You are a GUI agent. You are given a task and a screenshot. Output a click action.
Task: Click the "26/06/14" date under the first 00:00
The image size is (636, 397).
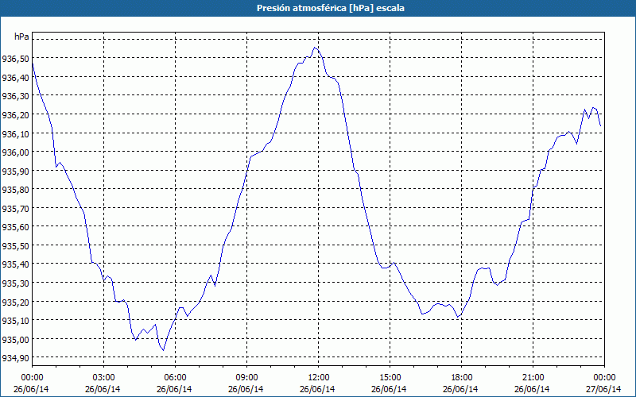tap(32, 389)
